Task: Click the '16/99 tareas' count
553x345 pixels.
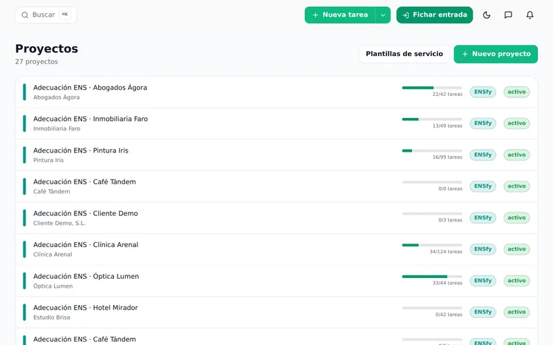Action: tap(447, 157)
